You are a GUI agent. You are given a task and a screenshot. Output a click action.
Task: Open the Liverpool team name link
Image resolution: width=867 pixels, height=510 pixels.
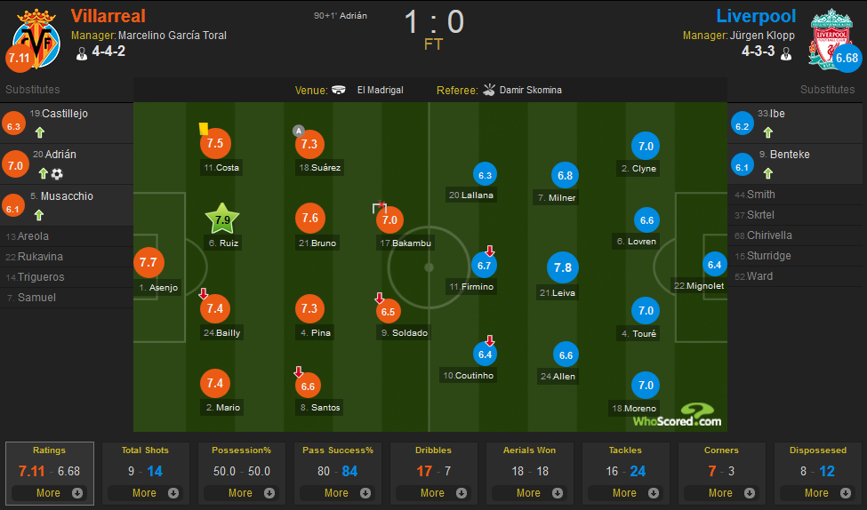[x=756, y=16]
